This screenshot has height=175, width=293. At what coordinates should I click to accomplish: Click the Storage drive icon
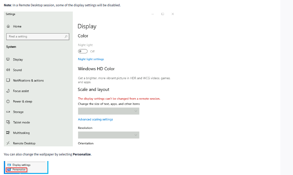click(8, 112)
